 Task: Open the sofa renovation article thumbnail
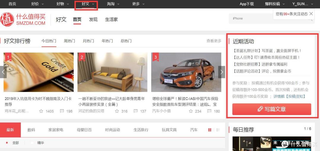click(113, 72)
